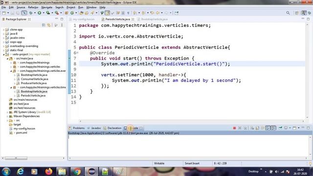Select ProducerVerticle.java in the tree

coord(34,83)
